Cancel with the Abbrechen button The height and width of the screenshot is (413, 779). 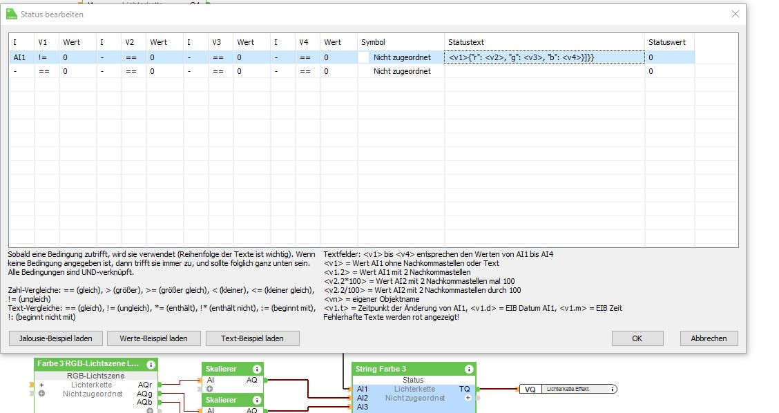coord(709,338)
